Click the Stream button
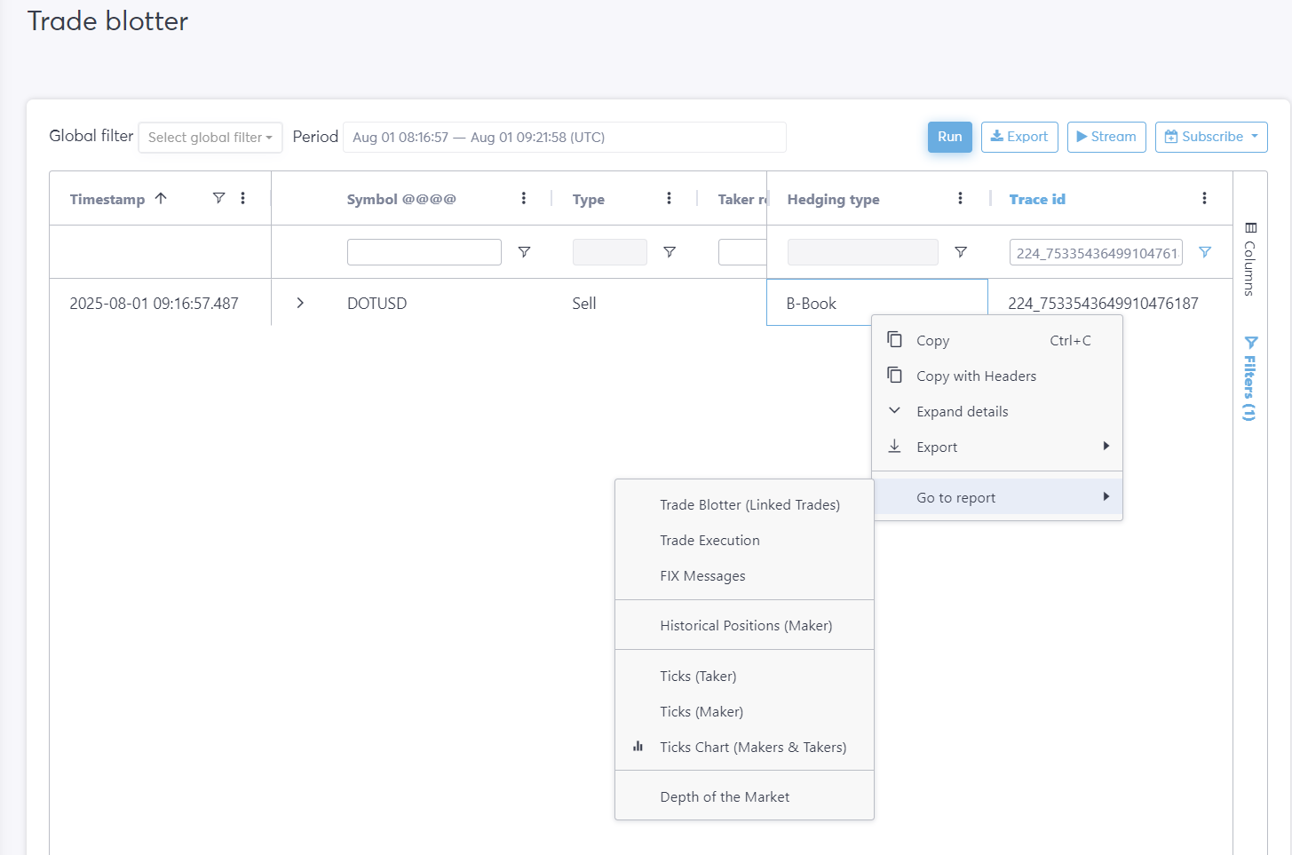The height and width of the screenshot is (855, 1292). 1106,137
